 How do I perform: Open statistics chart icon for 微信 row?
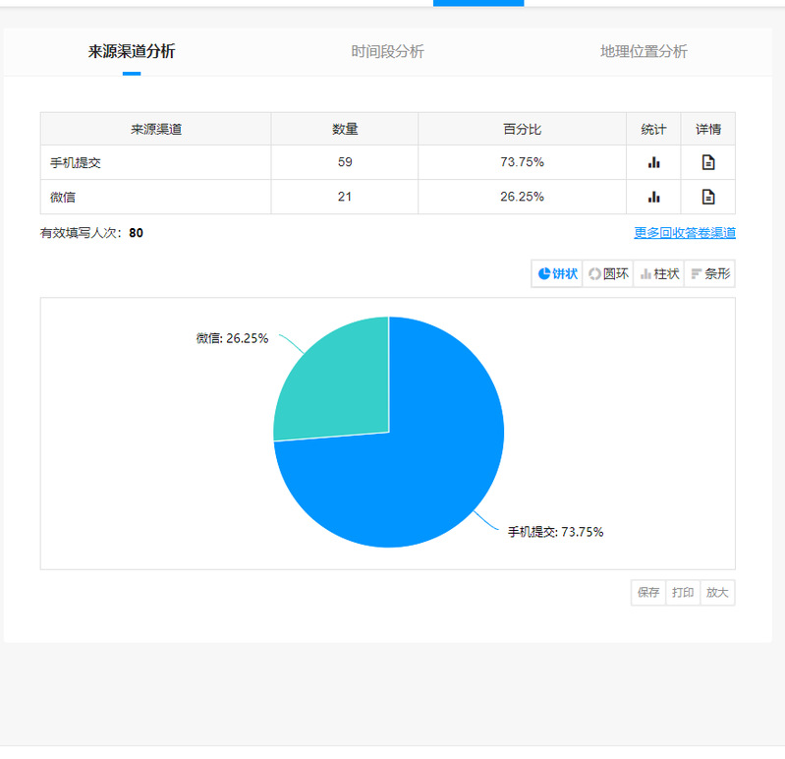pos(653,197)
